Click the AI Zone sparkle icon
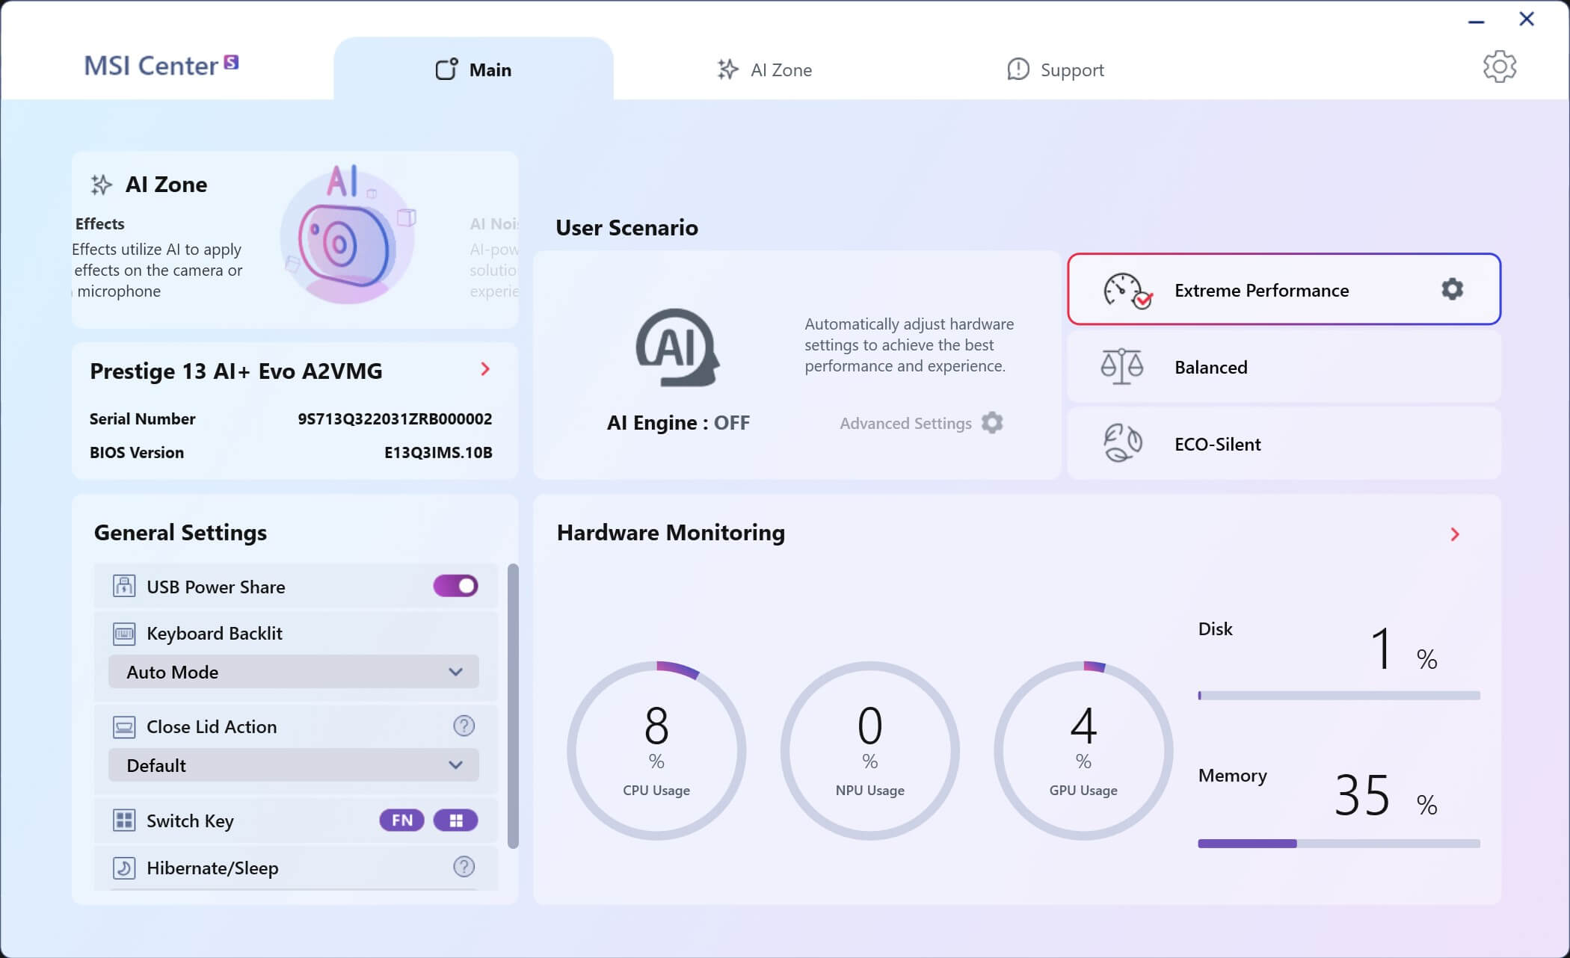 [102, 185]
